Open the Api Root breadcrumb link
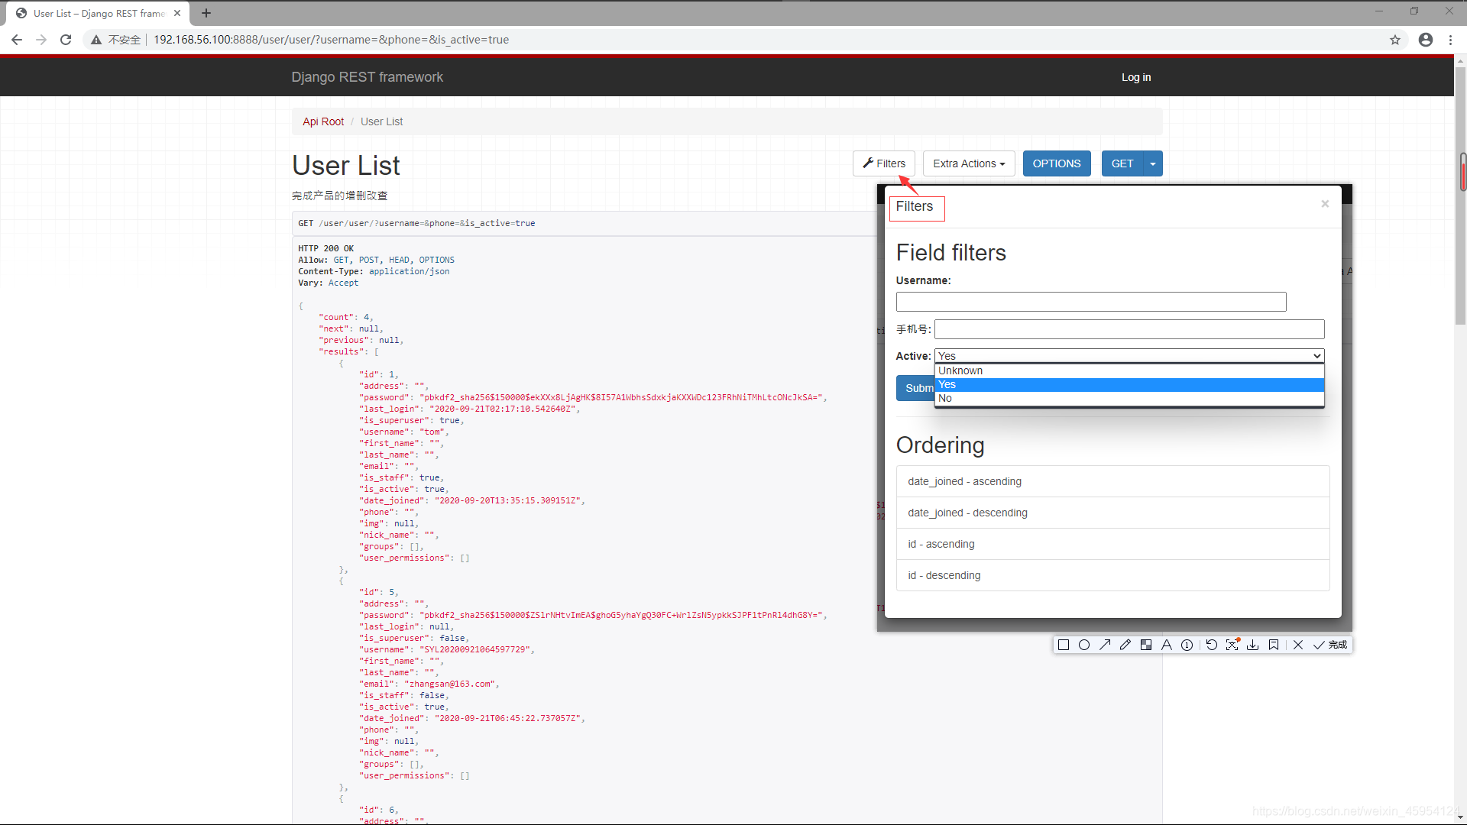Viewport: 1467px width, 825px height. [323, 121]
